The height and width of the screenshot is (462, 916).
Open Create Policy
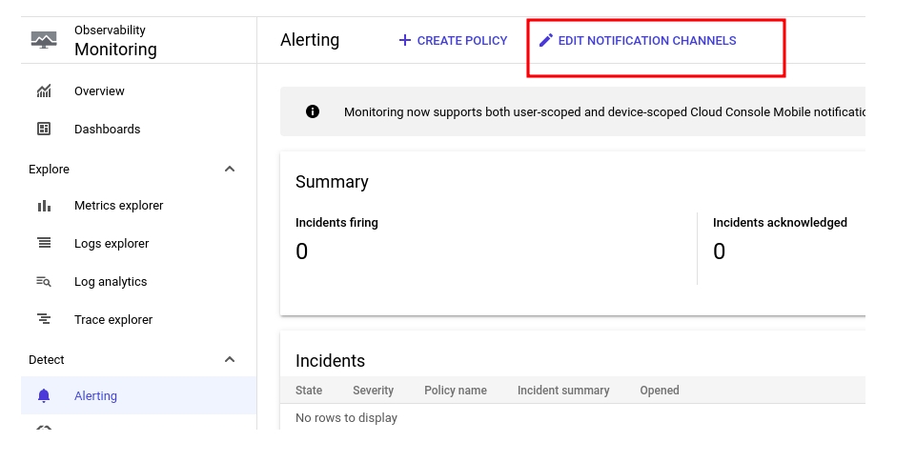pos(453,41)
